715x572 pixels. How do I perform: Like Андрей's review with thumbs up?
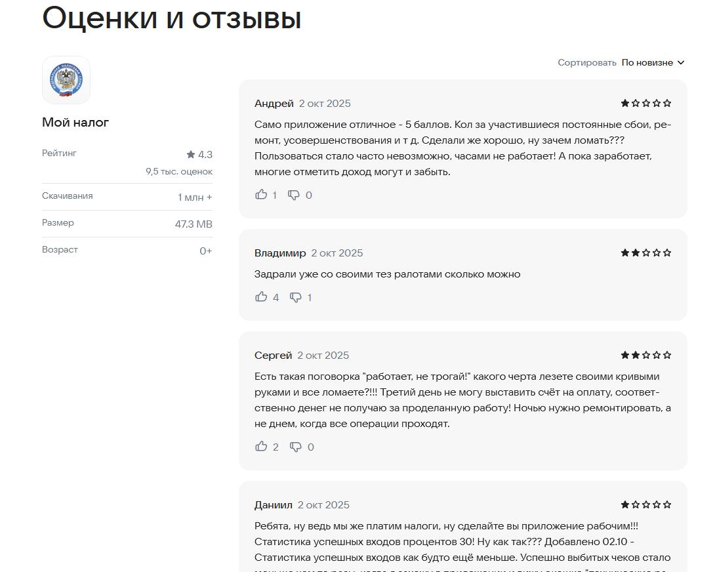pyautogui.click(x=261, y=195)
